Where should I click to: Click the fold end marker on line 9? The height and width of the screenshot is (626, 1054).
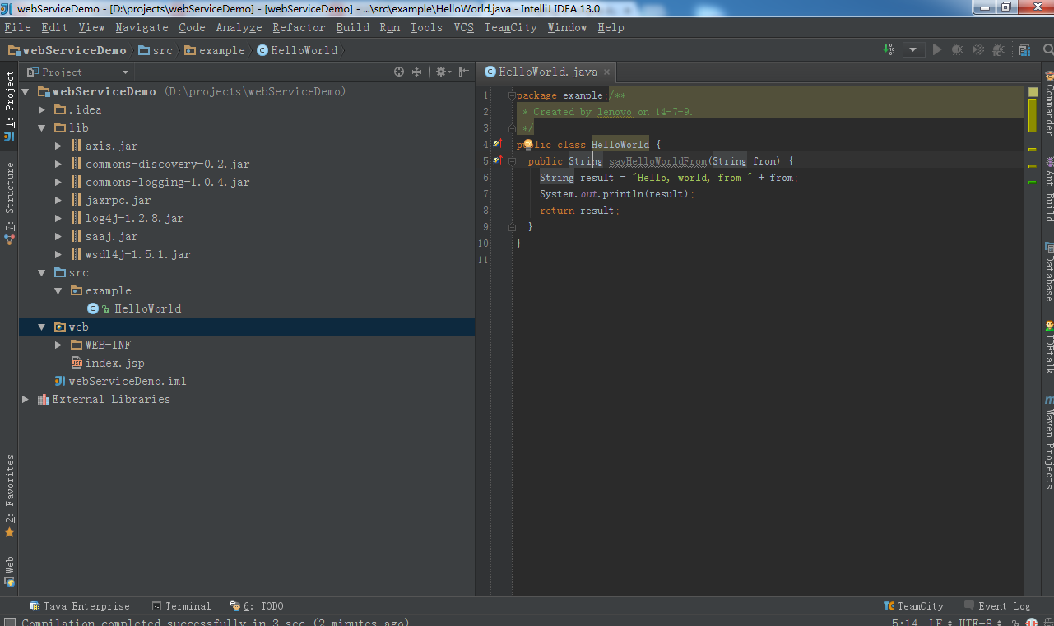(512, 227)
